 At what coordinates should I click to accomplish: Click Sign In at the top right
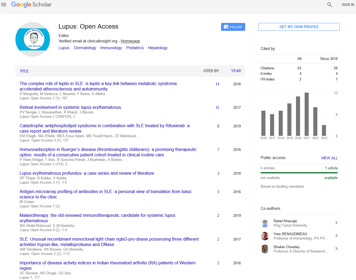(348, 5)
